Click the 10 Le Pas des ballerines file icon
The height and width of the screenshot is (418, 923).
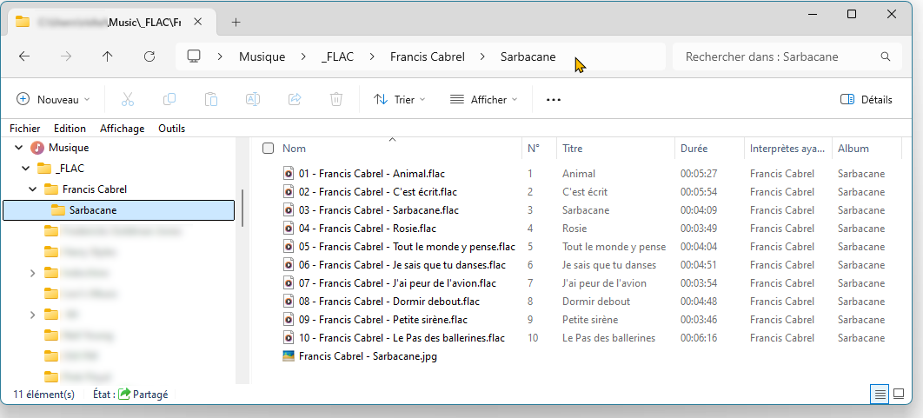pos(289,338)
